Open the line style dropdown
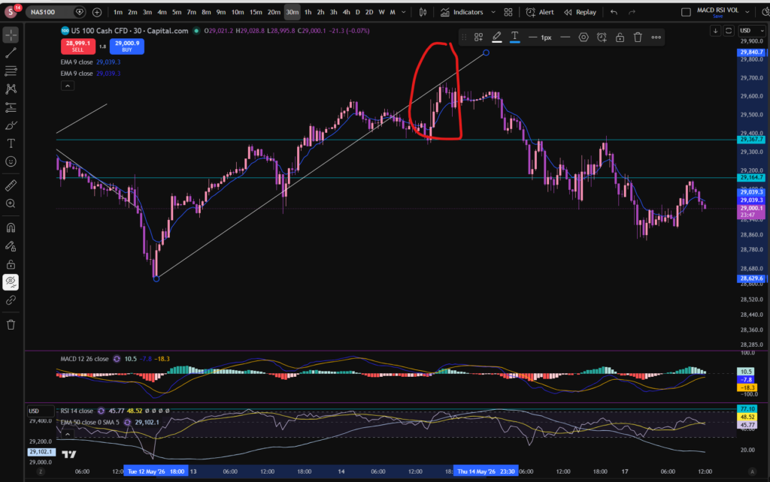Viewport: 770px width, 482px height. (565, 38)
